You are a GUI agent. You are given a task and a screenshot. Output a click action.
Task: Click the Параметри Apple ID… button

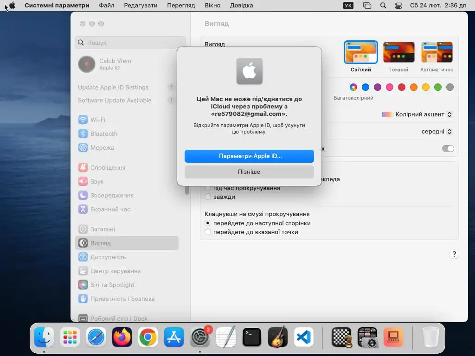tap(249, 156)
